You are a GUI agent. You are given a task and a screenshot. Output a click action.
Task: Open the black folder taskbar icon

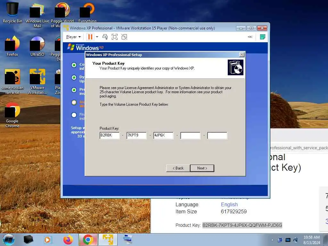tap(29, 240)
